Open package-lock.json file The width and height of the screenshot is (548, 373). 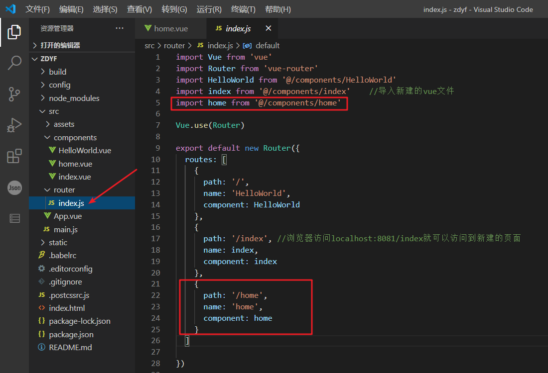tap(82, 321)
